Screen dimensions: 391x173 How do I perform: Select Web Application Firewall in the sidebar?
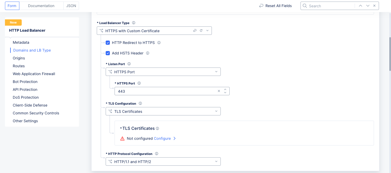[34, 74]
